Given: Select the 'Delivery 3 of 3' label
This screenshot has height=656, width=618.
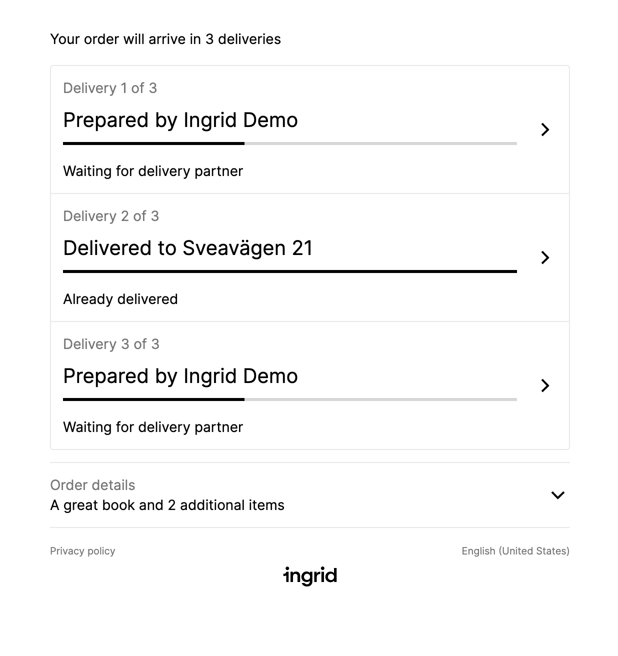Looking at the screenshot, I should [111, 344].
